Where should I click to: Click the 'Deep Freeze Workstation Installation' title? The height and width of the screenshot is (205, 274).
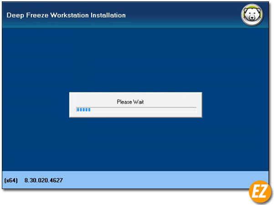[66, 15]
